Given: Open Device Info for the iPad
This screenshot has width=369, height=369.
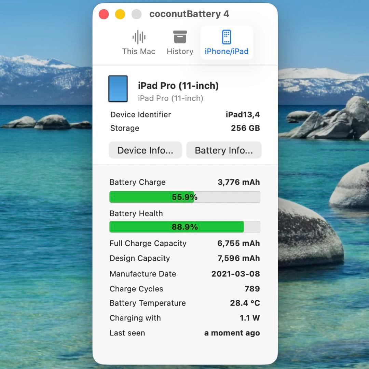Looking at the screenshot, I should click(145, 150).
